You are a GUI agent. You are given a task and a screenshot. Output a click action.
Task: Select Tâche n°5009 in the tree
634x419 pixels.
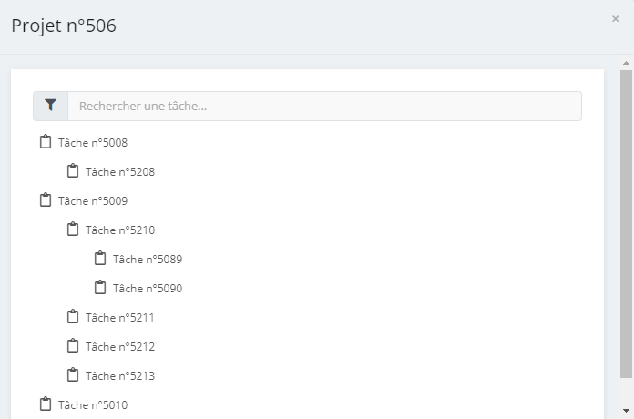pos(93,201)
